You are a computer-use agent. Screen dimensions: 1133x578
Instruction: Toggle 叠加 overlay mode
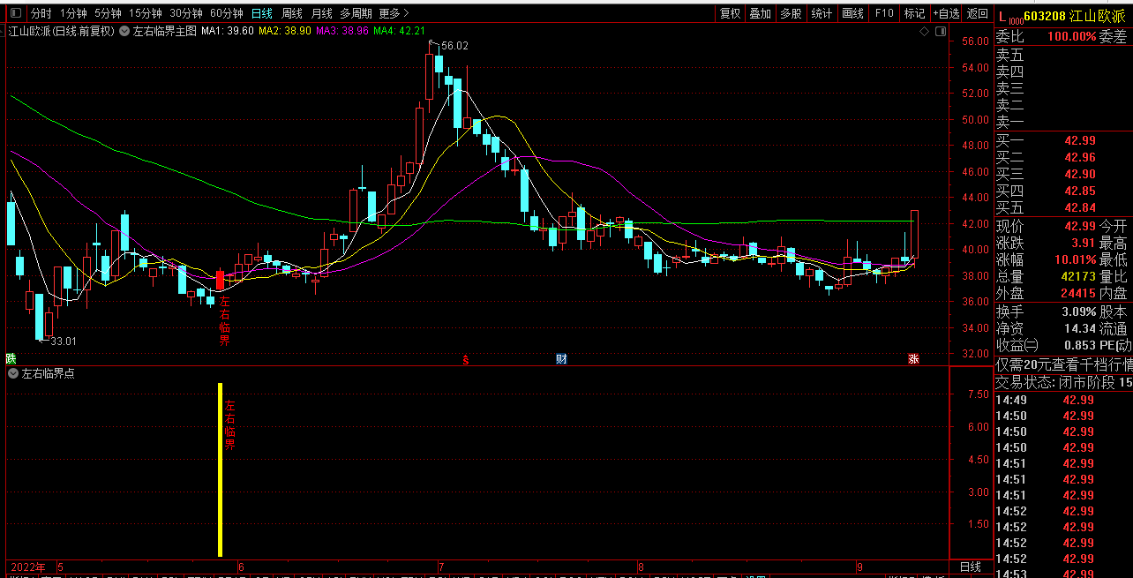760,13
